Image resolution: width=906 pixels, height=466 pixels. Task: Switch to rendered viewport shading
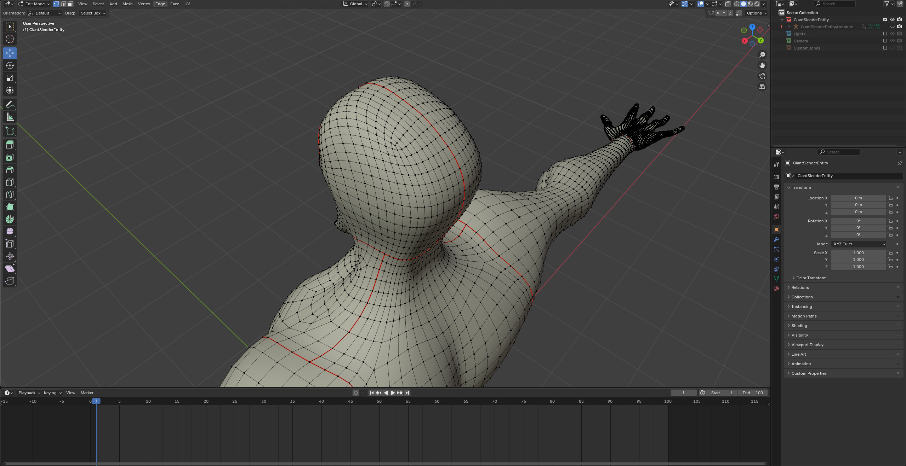pyautogui.click(x=757, y=4)
